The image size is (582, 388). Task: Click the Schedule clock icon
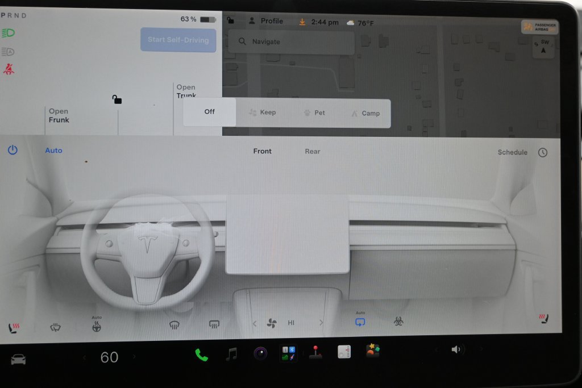543,152
